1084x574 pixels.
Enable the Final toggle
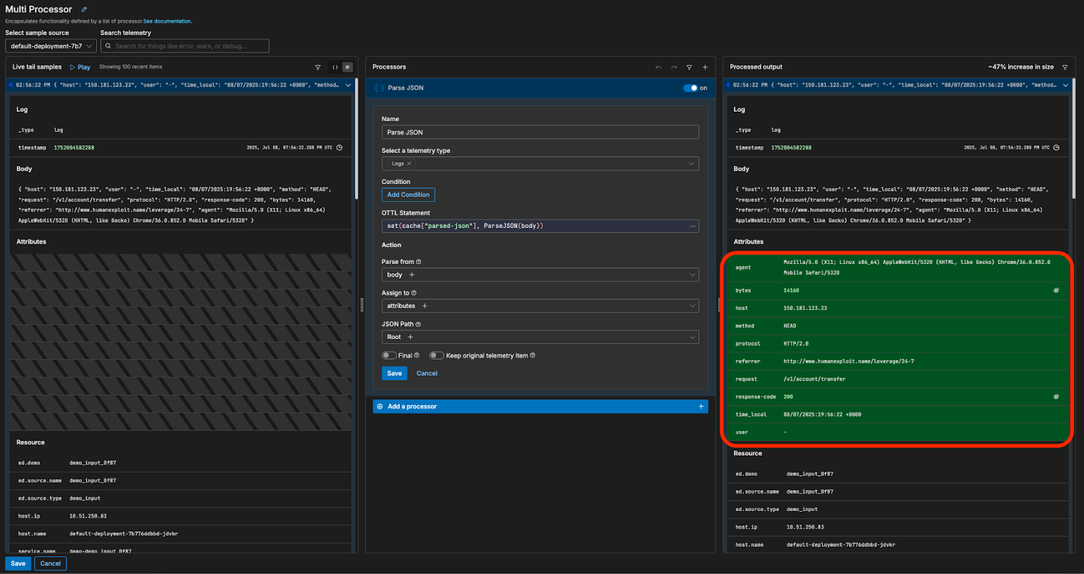tap(389, 355)
